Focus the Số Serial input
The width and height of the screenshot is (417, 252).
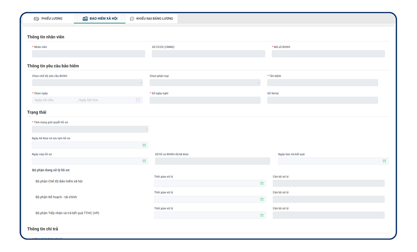point(322,100)
